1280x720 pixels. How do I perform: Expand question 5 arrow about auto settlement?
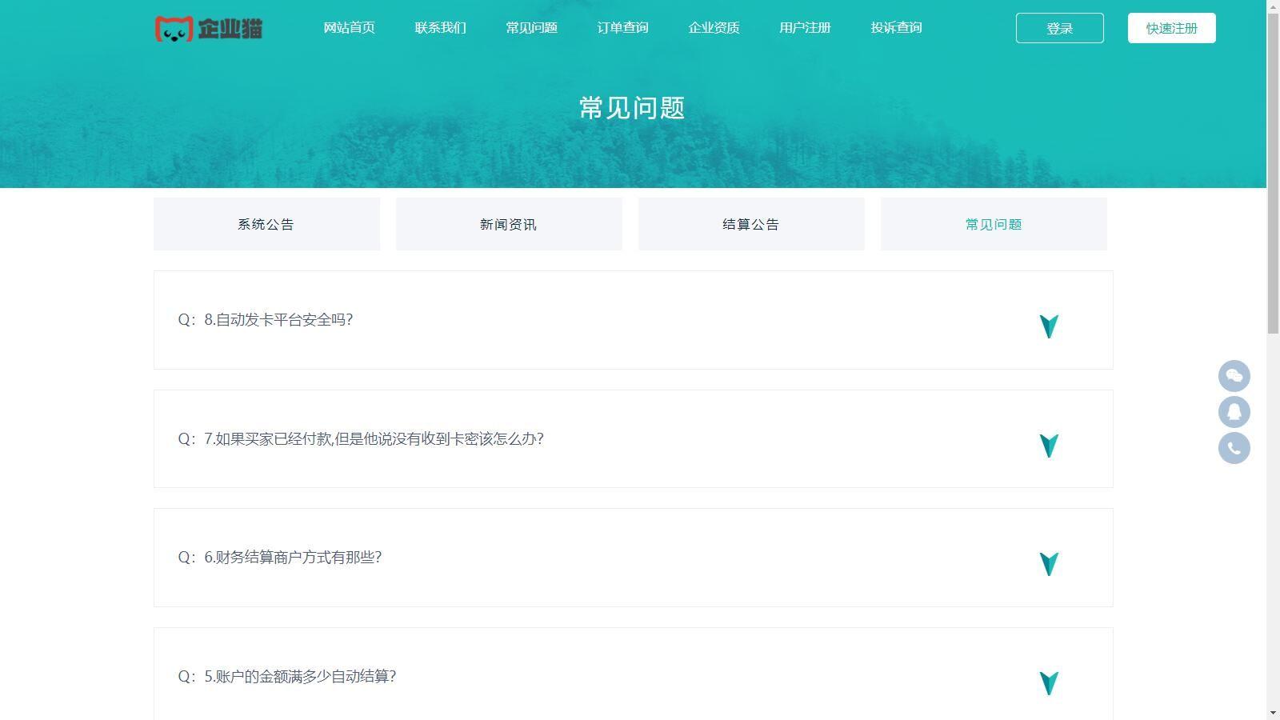[1048, 682]
